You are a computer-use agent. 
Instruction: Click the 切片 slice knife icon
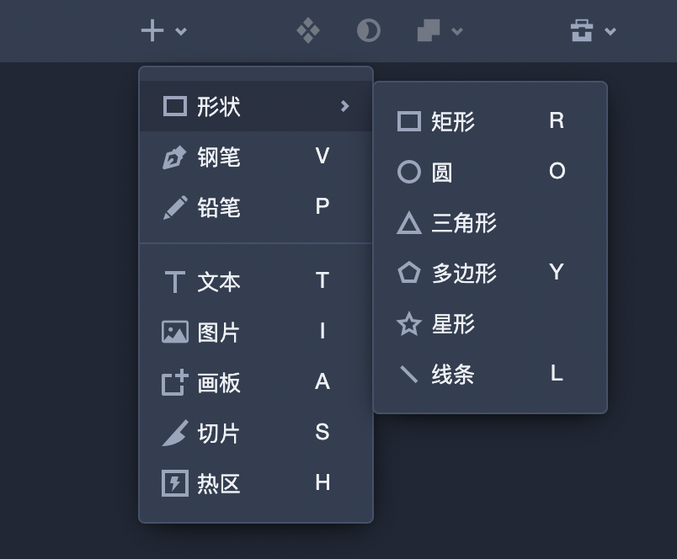coord(175,433)
